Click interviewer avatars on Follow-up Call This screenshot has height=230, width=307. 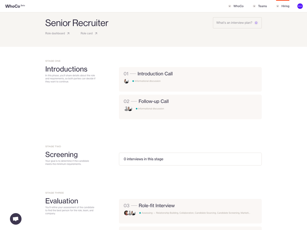tap(128, 108)
